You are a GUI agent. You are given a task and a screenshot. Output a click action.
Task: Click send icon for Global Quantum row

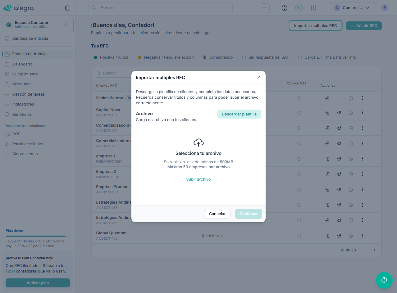[x=339, y=236]
